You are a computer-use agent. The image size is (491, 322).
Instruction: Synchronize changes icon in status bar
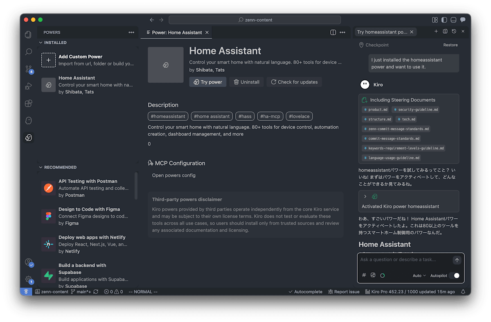pyautogui.click(x=96, y=292)
